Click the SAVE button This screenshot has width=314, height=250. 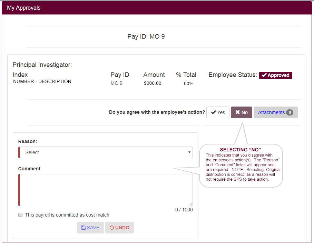pyautogui.click(x=90, y=227)
